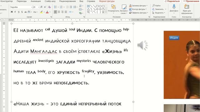Open line spacing options
The height and width of the screenshot is (112, 200).
coord(75,7)
